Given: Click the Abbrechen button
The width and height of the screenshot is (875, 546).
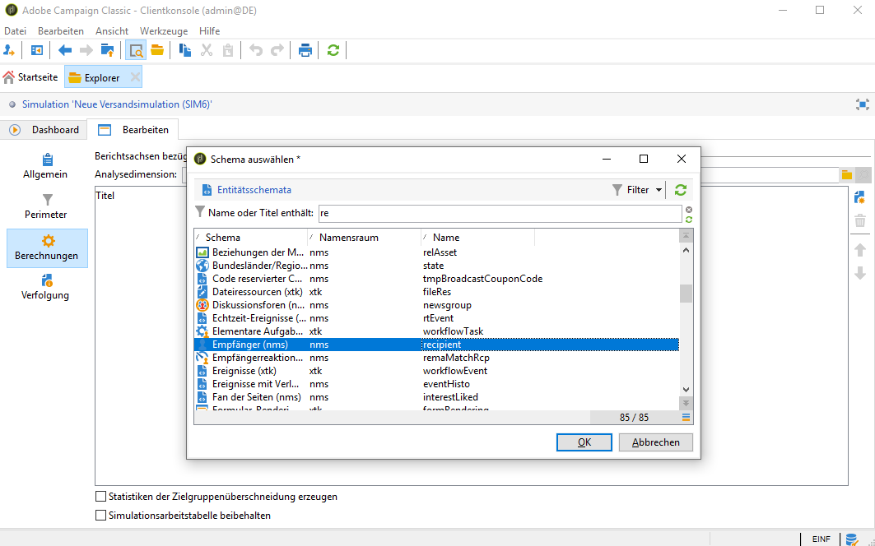Looking at the screenshot, I should [x=656, y=442].
